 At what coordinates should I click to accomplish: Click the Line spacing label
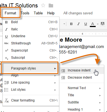pyautogui.click(x=20, y=82)
